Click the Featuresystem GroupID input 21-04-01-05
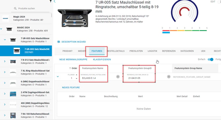This screenshot has height=120, width=221. 141,78
